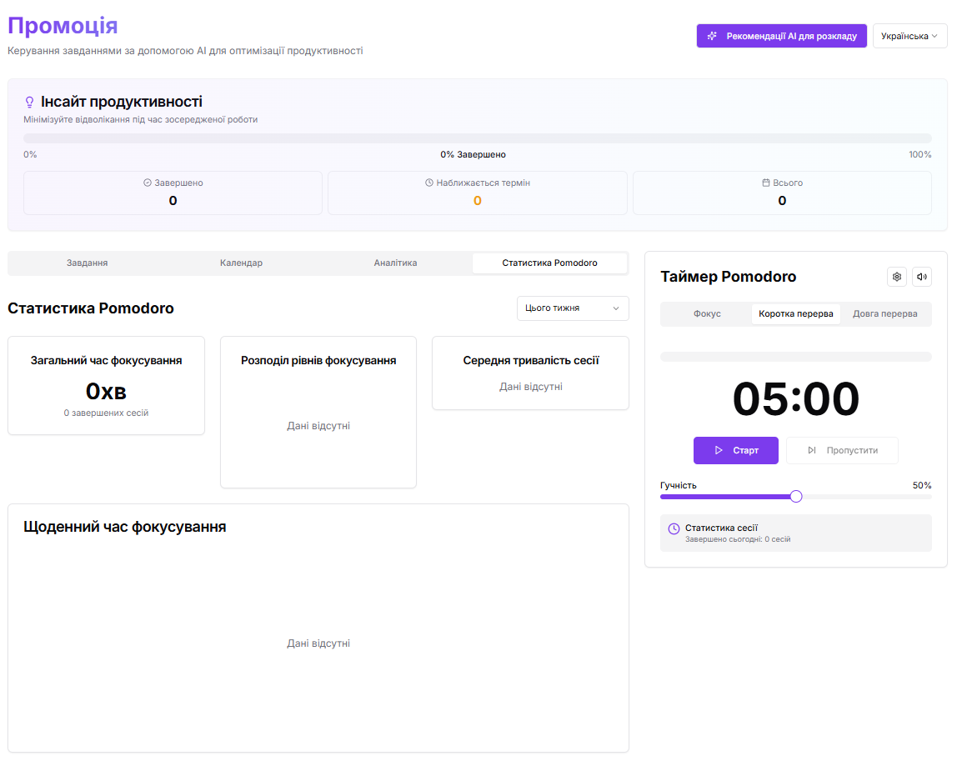
Task: Switch timer mode to Довга перерва
Action: point(884,314)
